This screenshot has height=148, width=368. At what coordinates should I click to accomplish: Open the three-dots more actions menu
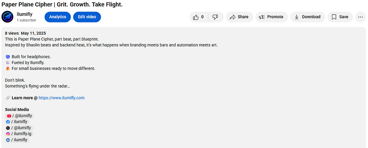click(x=360, y=17)
